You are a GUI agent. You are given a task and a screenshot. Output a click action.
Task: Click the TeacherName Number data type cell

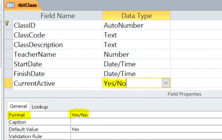point(136,54)
